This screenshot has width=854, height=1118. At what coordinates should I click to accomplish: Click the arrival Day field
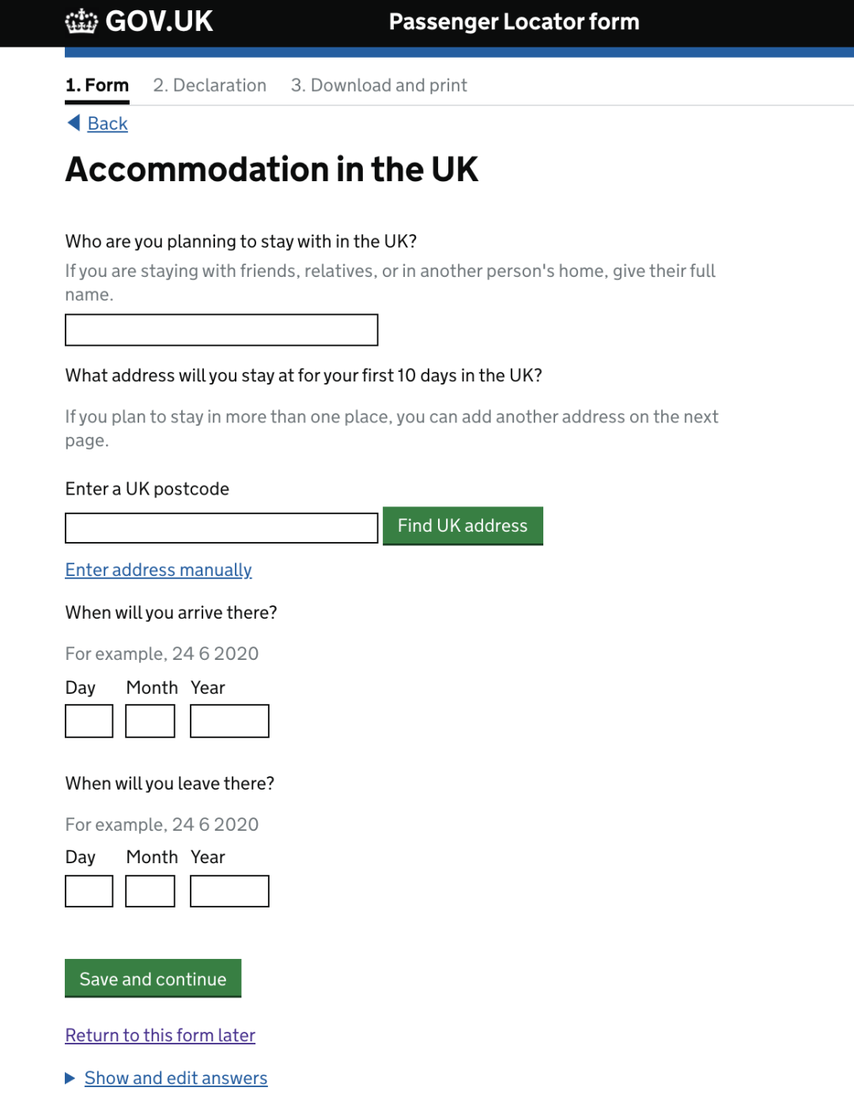(x=89, y=721)
